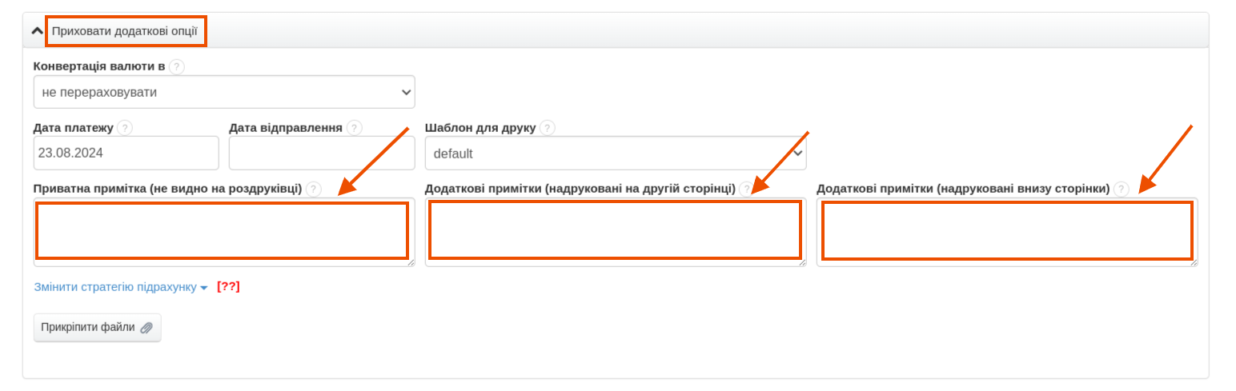The width and height of the screenshot is (1236, 391).
Task: Click the Прикріпити файли button
Action: [97, 327]
